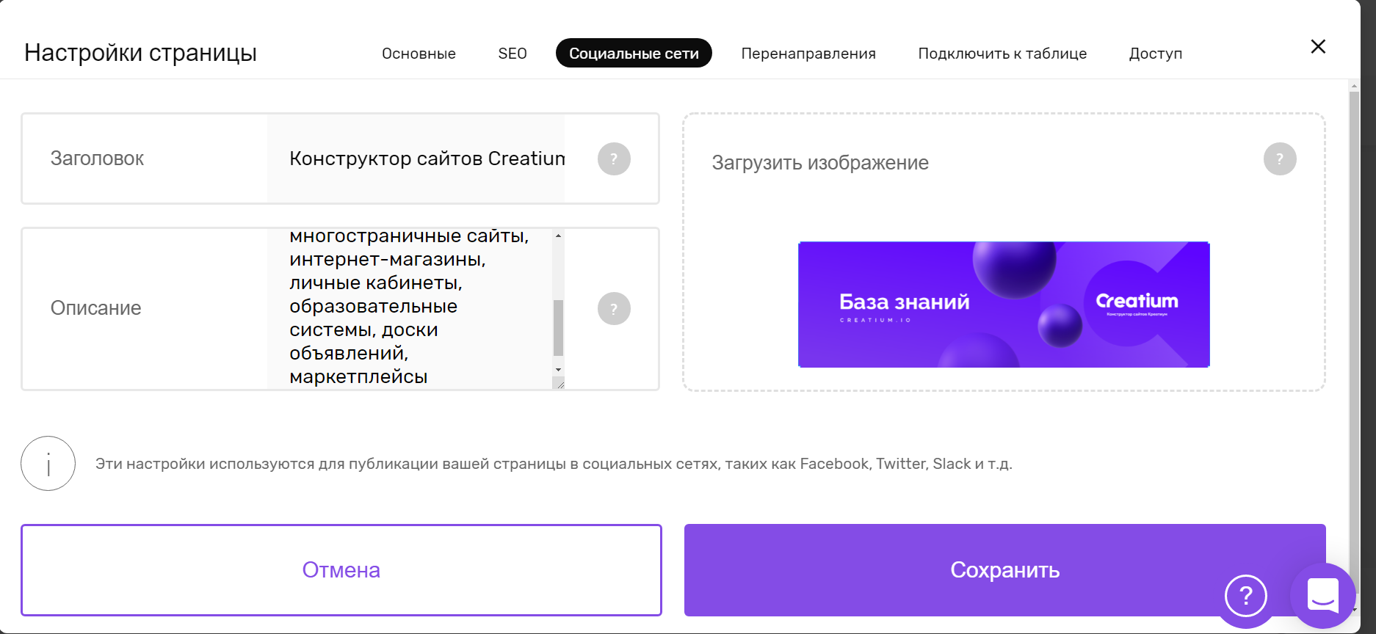1376x634 pixels.
Task: Open the SEO tab
Action: 513,54
